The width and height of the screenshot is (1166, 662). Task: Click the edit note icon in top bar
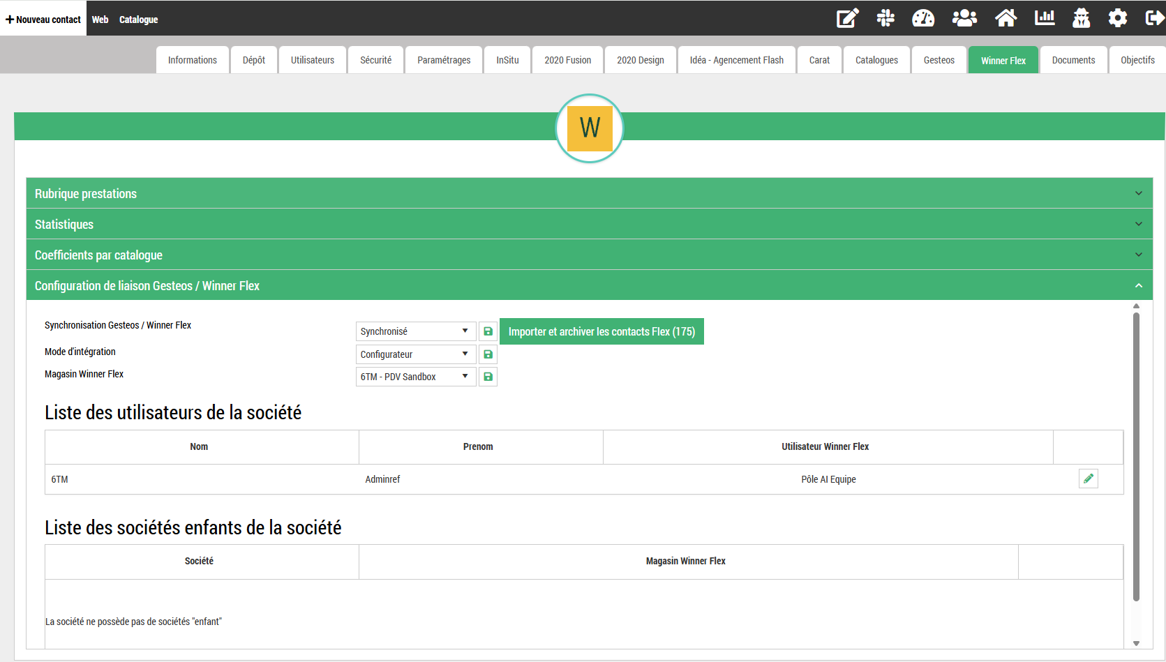click(x=847, y=18)
